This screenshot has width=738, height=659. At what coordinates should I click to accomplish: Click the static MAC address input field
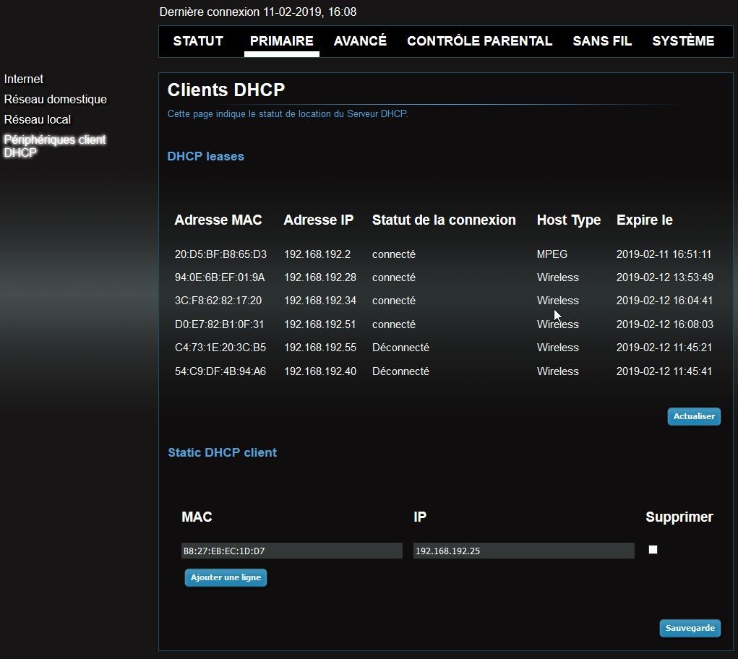pyautogui.click(x=291, y=551)
